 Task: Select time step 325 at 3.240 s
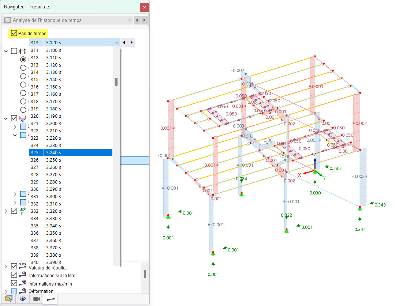click(x=71, y=152)
